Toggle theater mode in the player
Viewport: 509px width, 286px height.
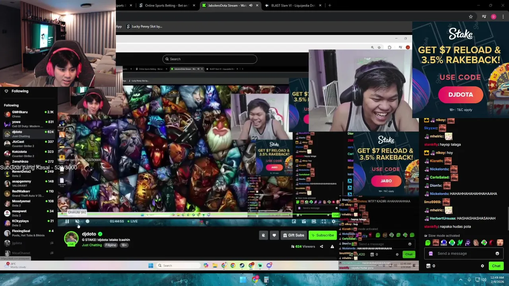coord(314,221)
